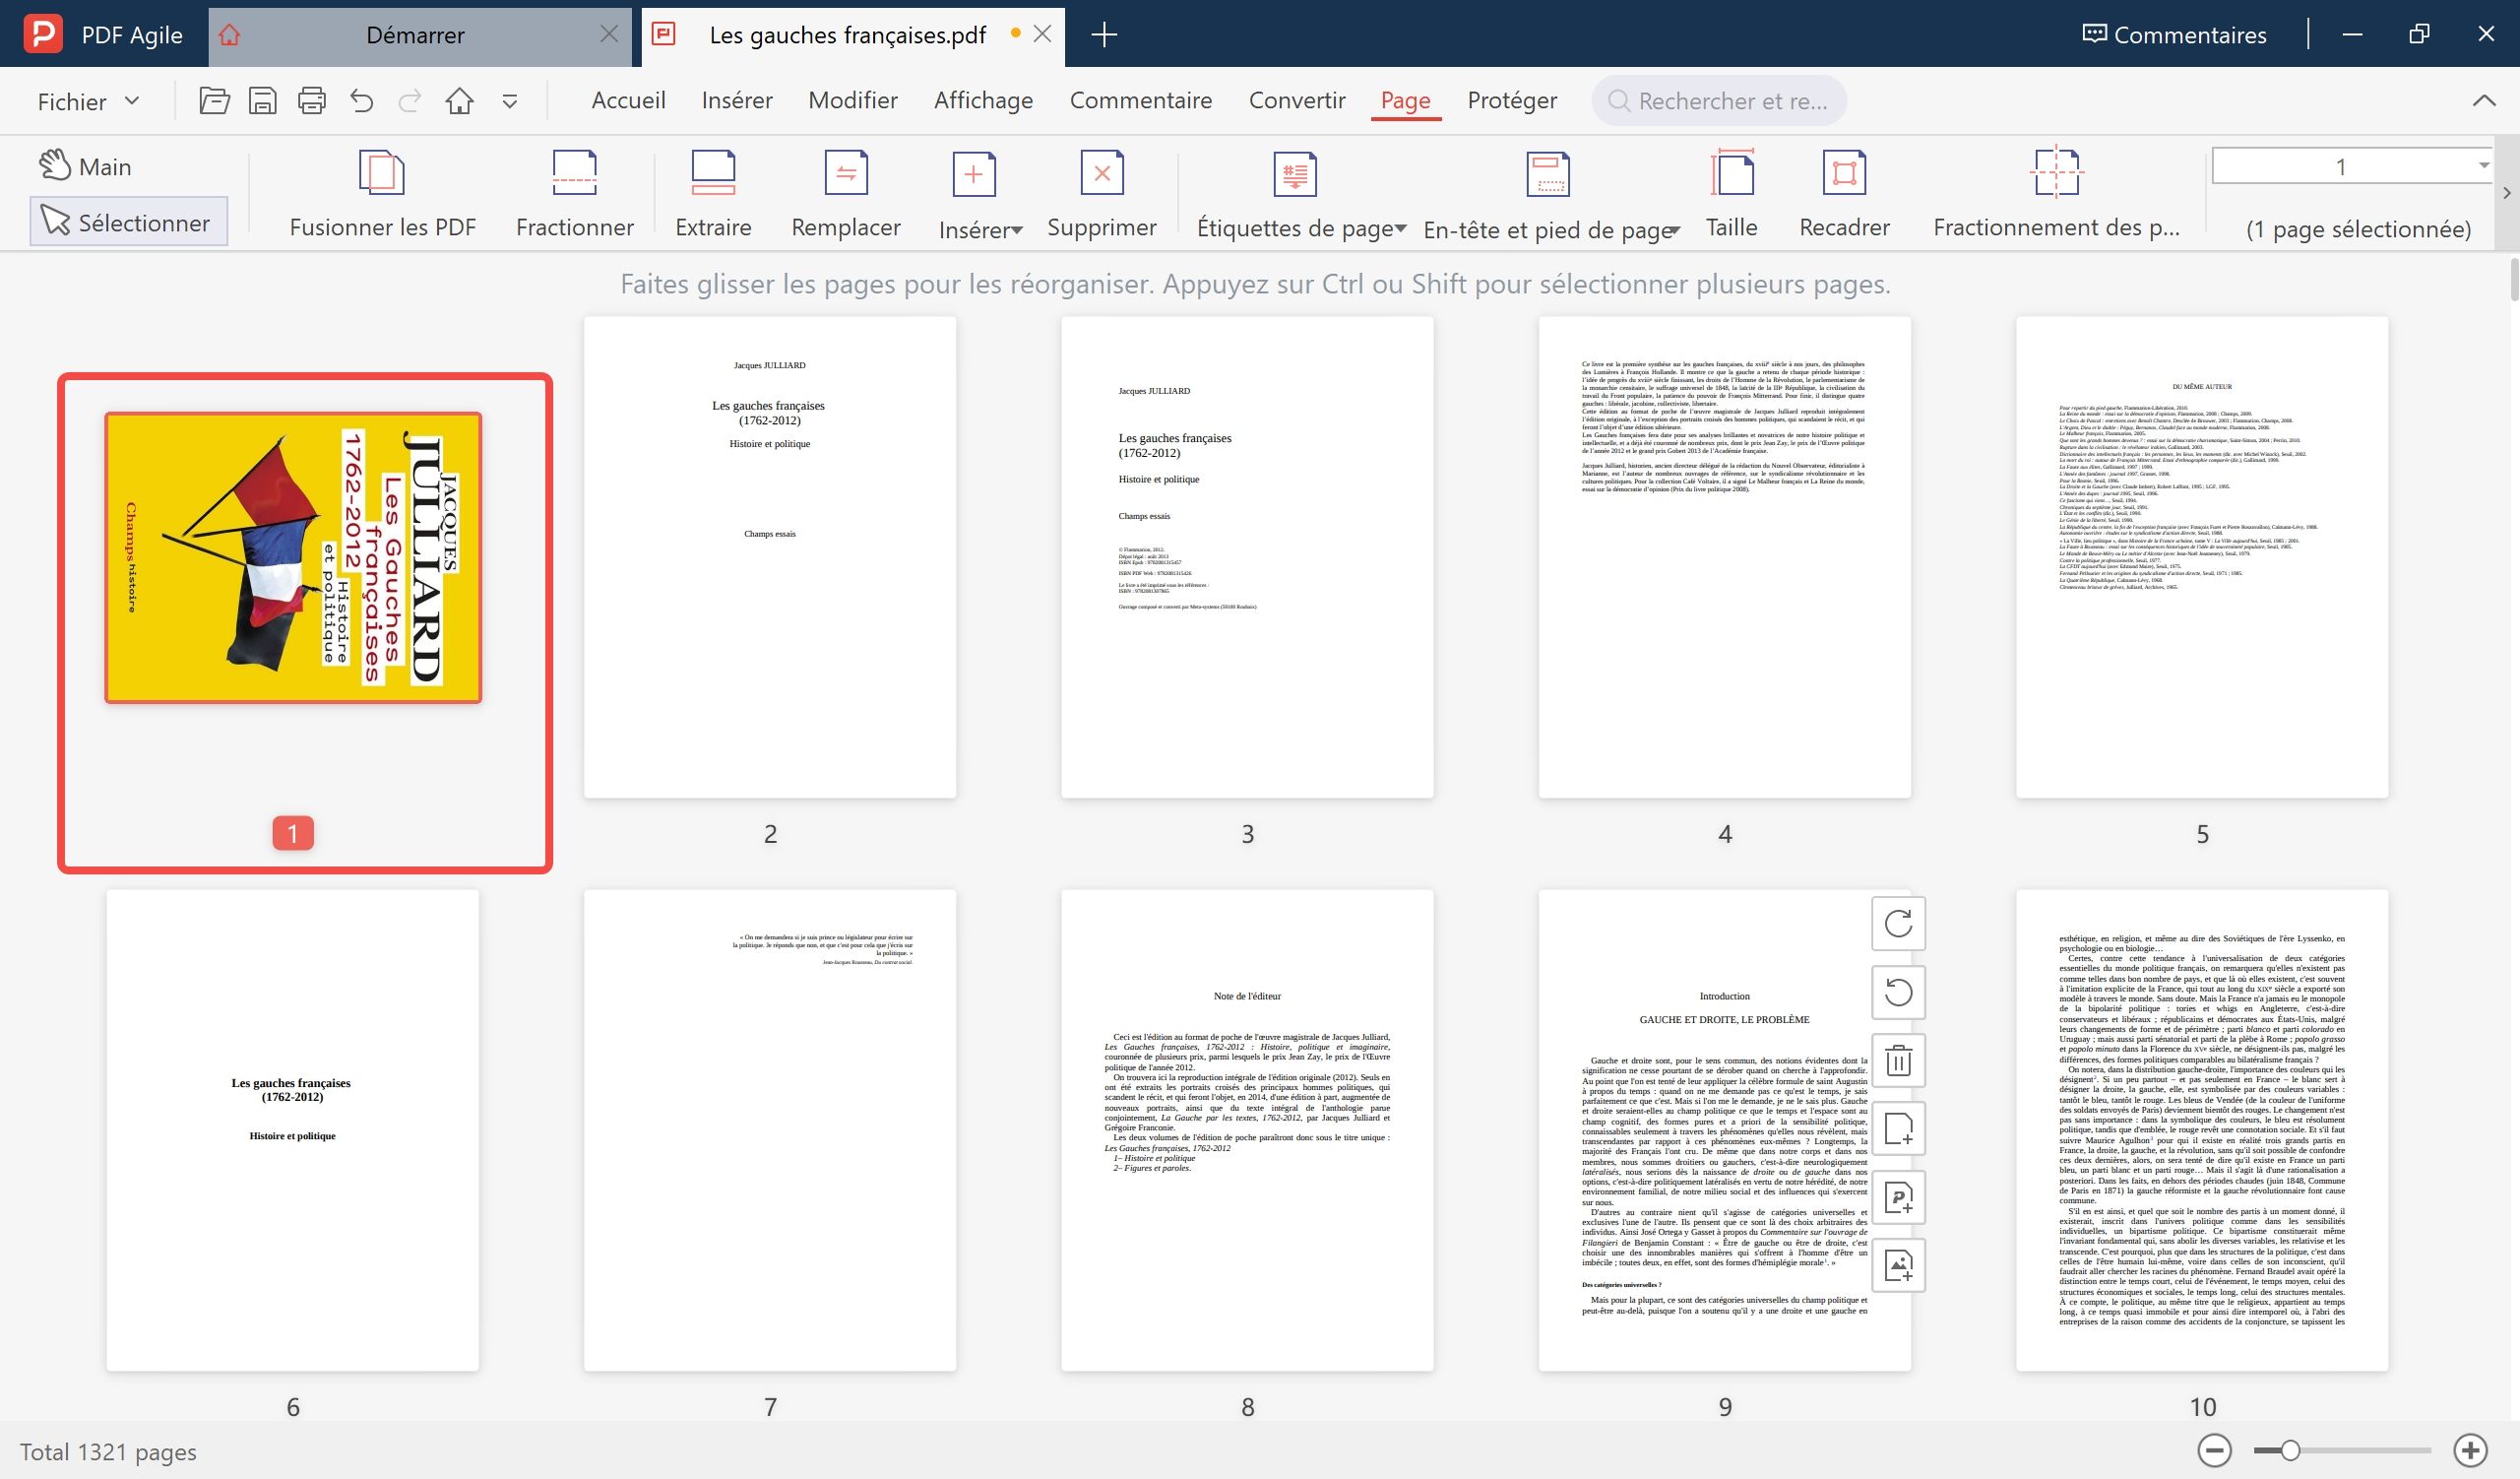Open the Commentaires panel button
This screenshot has width=2520, height=1479.
click(x=2174, y=35)
